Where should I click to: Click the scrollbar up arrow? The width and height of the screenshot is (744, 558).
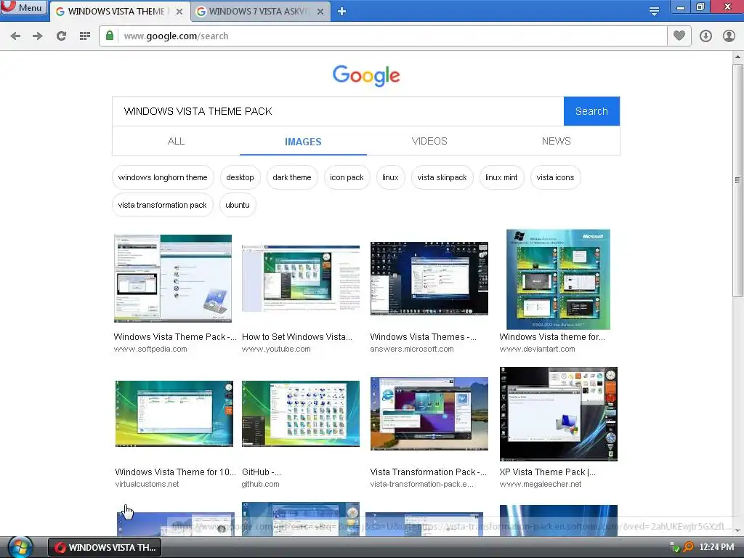point(737,57)
